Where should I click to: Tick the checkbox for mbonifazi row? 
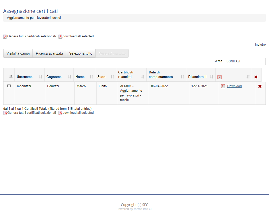pyautogui.click(x=9, y=86)
